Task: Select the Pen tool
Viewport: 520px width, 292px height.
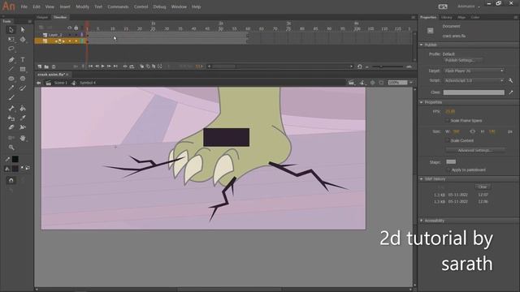Action: pos(11,59)
